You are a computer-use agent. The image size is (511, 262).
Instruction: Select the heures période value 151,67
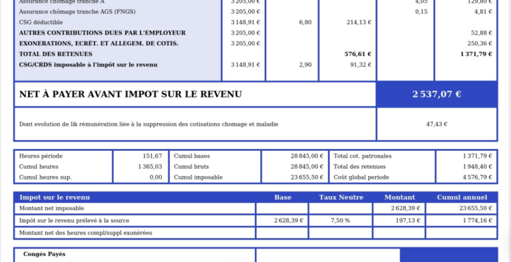[x=152, y=156]
